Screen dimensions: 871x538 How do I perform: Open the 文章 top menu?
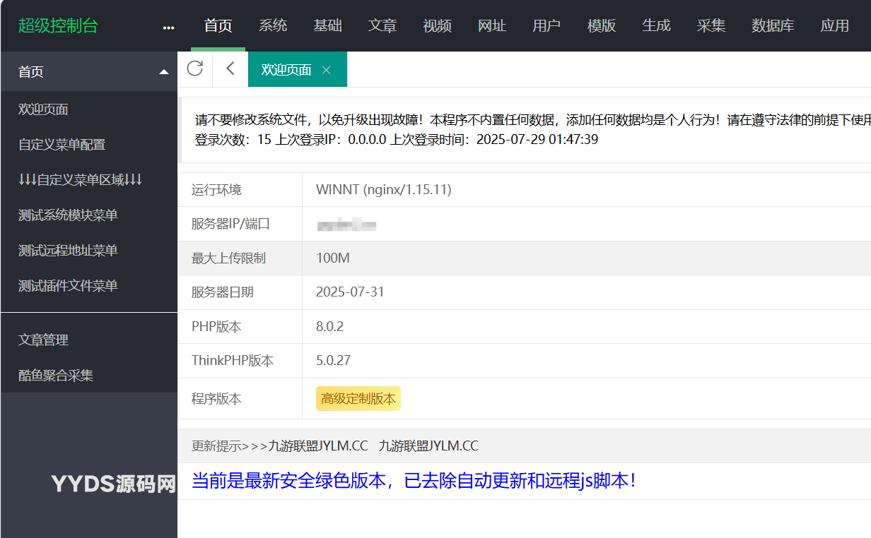pos(382,26)
